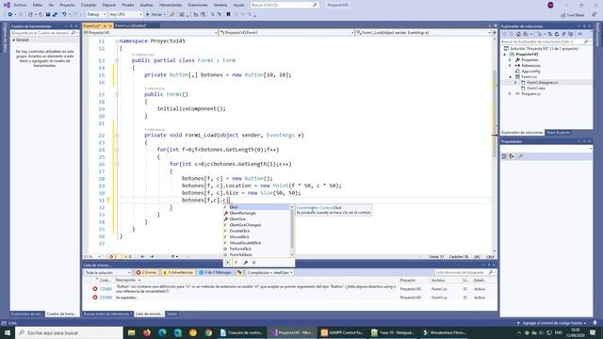Focus the toolbox search field
Image resolution: width=603 pixels, height=339 pixels.
pos(43,33)
